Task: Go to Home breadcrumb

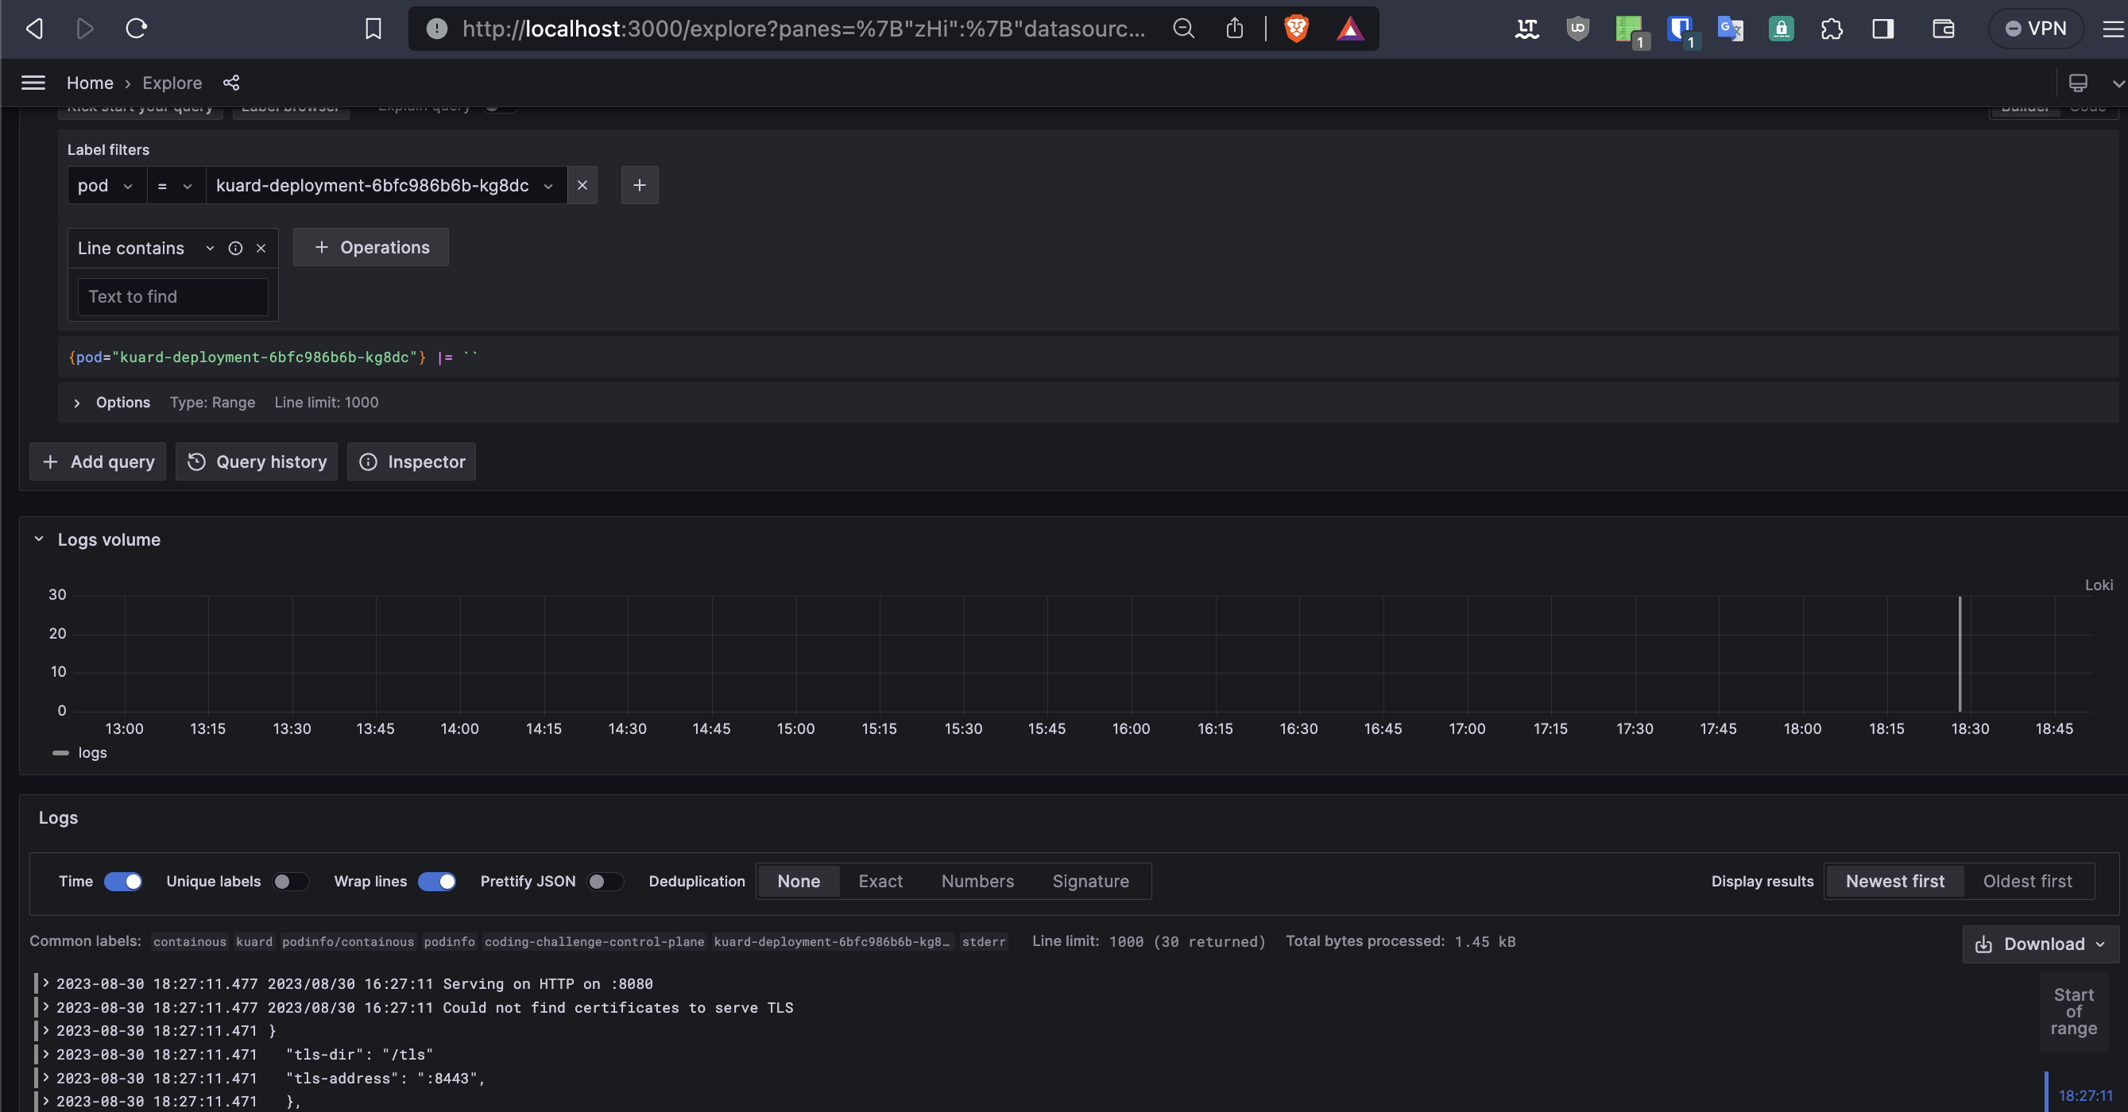Action: 90,83
